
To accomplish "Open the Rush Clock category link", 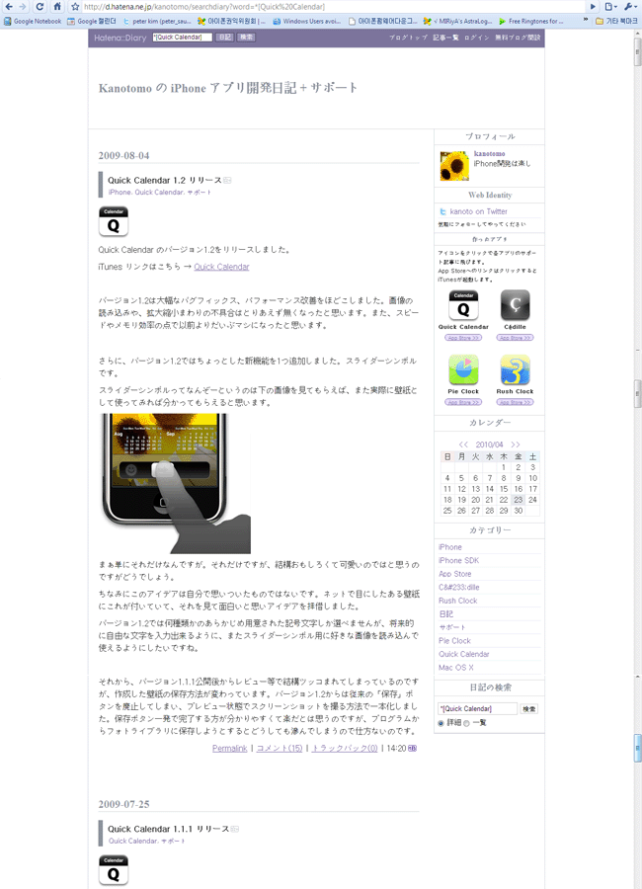I will coord(458,601).
